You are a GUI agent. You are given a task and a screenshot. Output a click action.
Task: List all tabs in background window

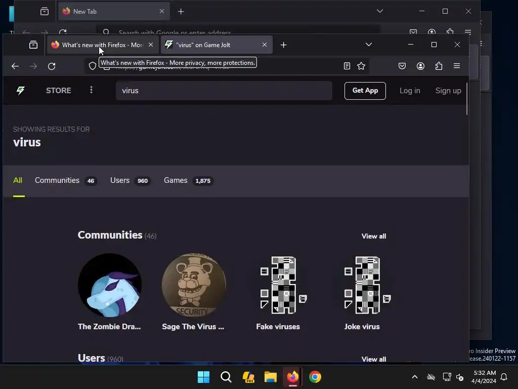coord(380,11)
